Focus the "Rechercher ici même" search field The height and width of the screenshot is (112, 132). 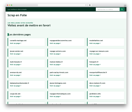pos(108,9)
